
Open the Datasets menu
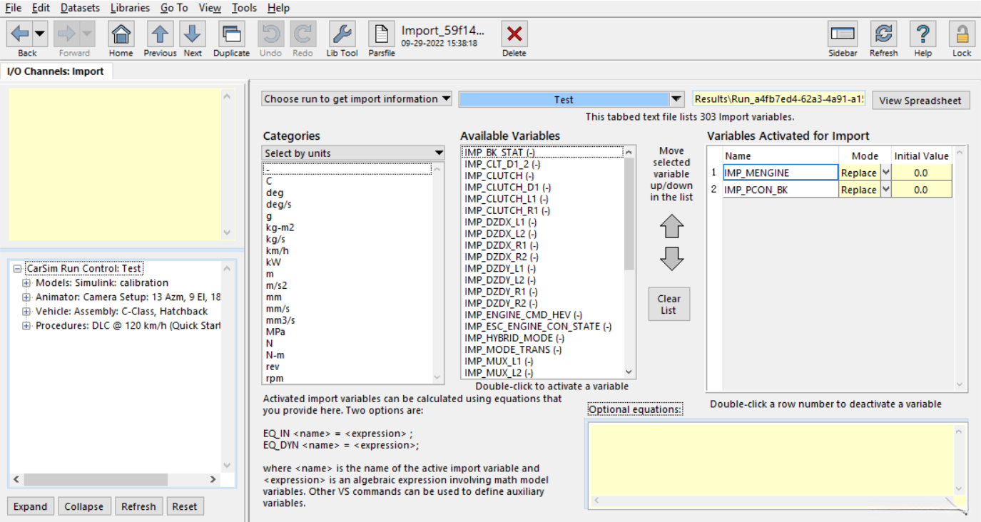click(80, 8)
